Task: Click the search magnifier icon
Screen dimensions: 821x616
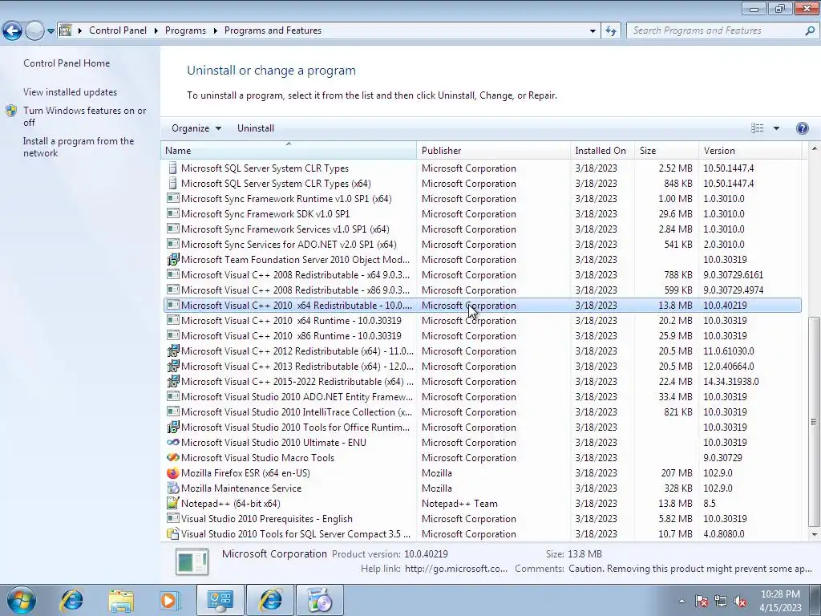Action: click(810, 30)
